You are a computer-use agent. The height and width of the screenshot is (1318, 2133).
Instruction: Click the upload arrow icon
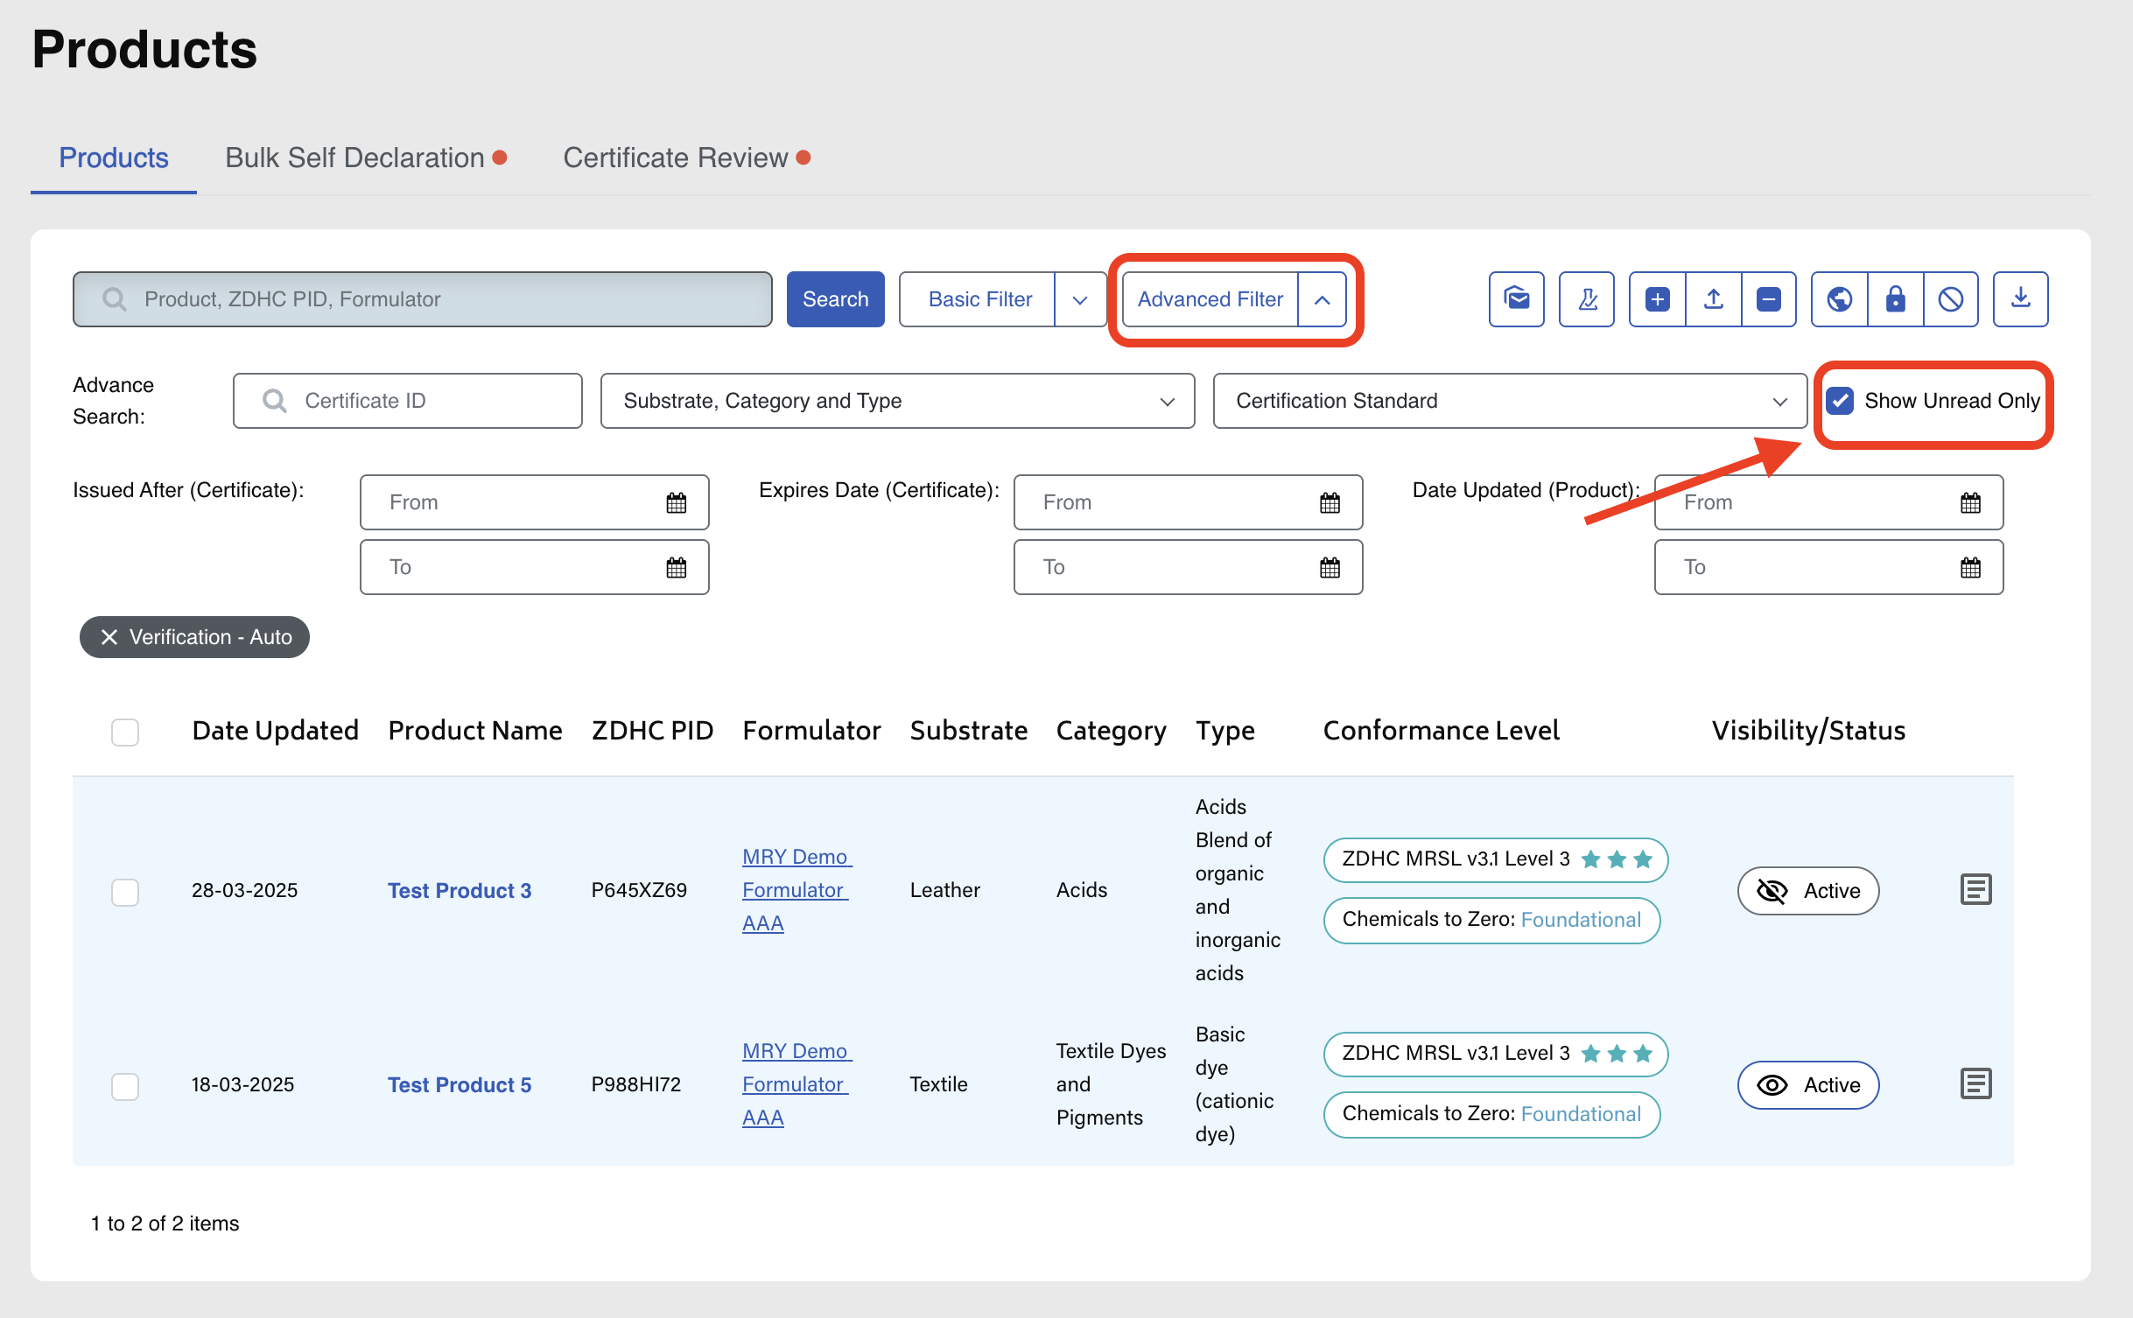click(1713, 299)
